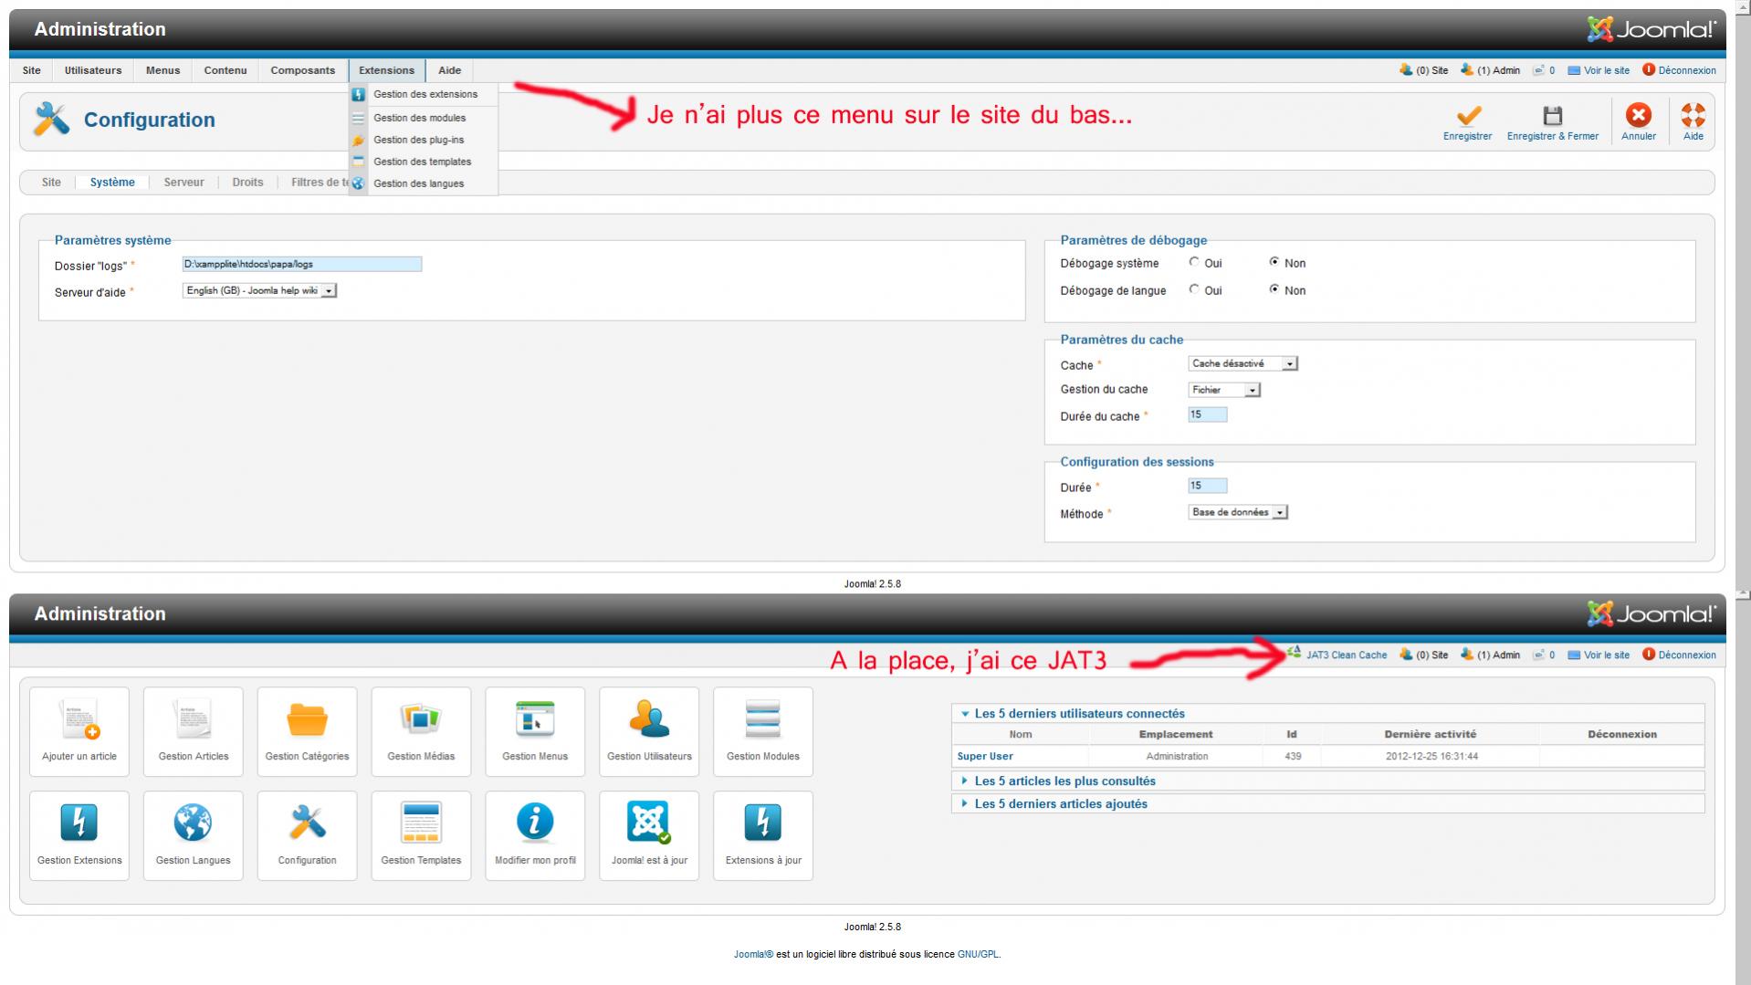Click the Joomla!® footer link
The height and width of the screenshot is (985, 1751).
(x=753, y=955)
